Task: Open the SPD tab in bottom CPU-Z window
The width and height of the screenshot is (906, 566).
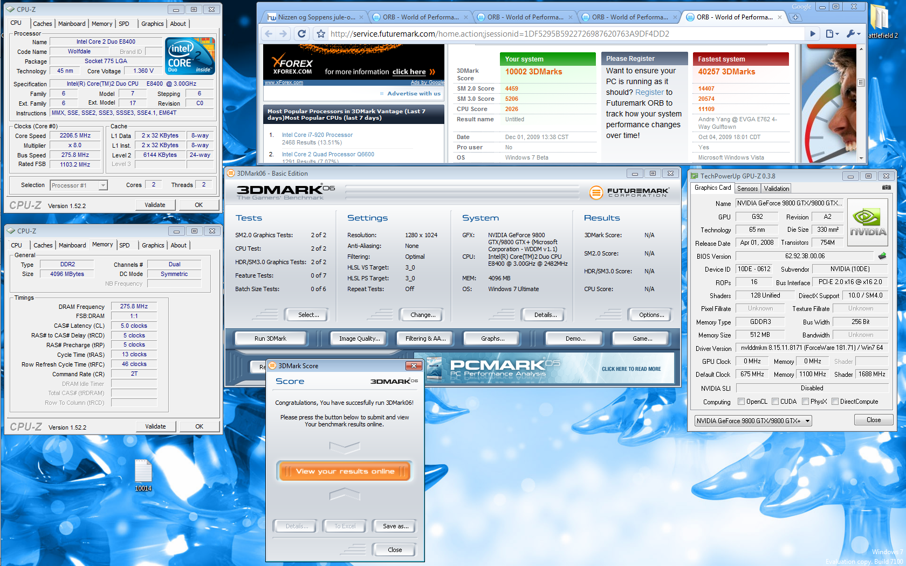Action: coord(125,245)
